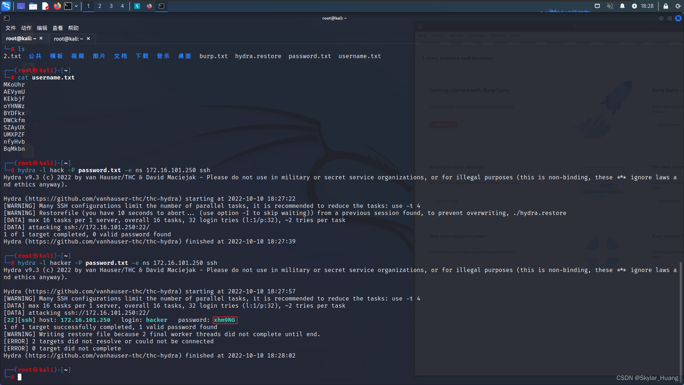Close the first root@kali tab
The image size is (684, 385).
[41, 38]
